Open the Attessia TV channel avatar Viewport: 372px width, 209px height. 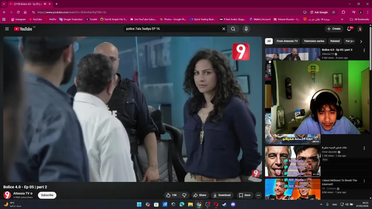tap(7, 195)
